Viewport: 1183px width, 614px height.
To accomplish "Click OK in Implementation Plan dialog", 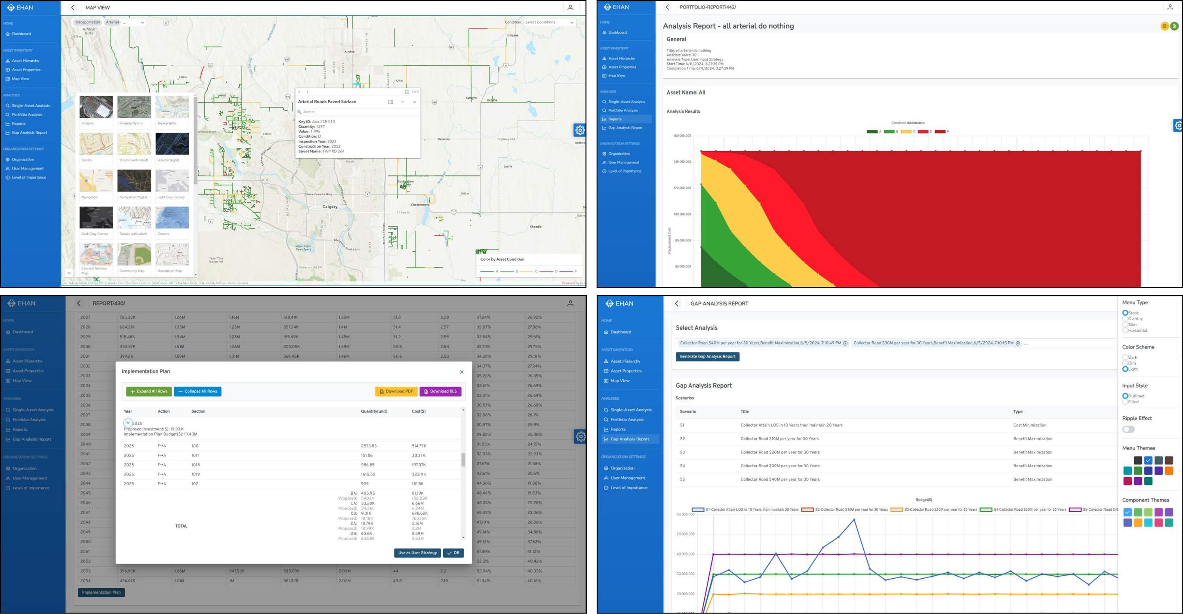I will click(x=453, y=553).
